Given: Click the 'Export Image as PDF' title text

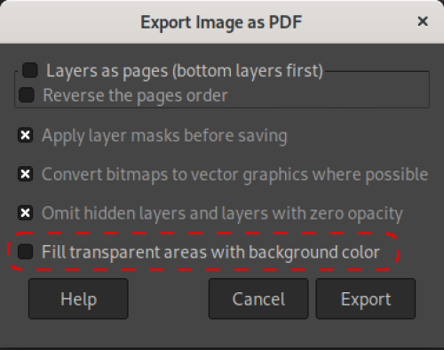Looking at the screenshot, I should tap(221, 22).
